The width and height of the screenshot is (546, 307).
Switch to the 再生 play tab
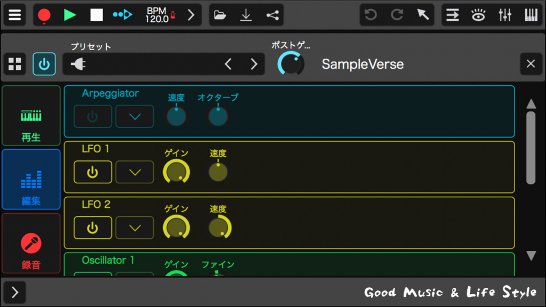tap(31, 116)
